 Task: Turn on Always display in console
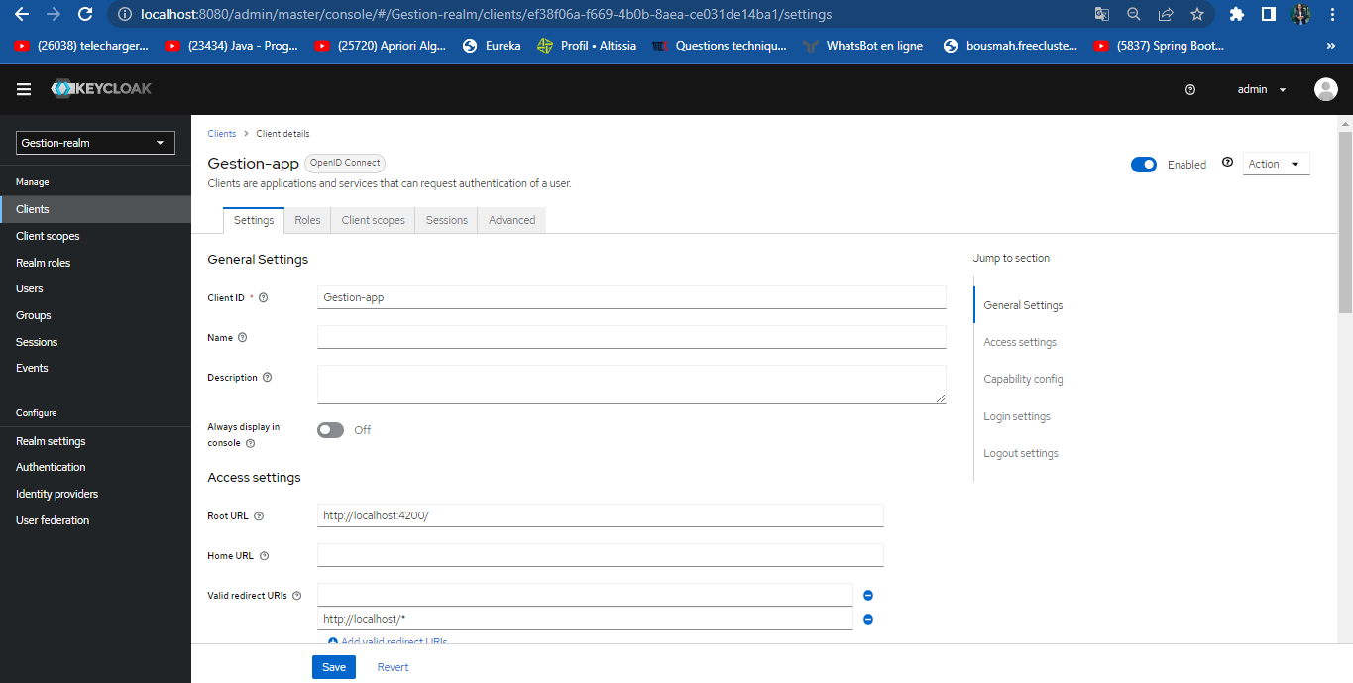[330, 429]
